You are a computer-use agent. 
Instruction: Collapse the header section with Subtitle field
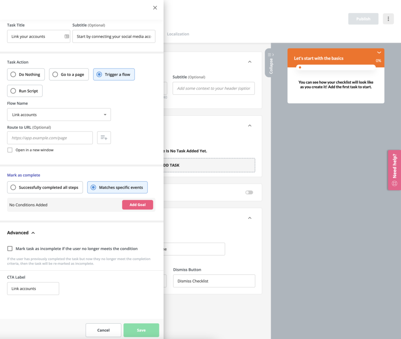pyautogui.click(x=249, y=62)
